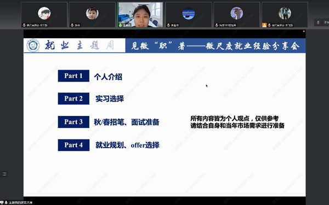Click the orange host badge on last participant tile

pyautogui.click(x=264, y=25)
